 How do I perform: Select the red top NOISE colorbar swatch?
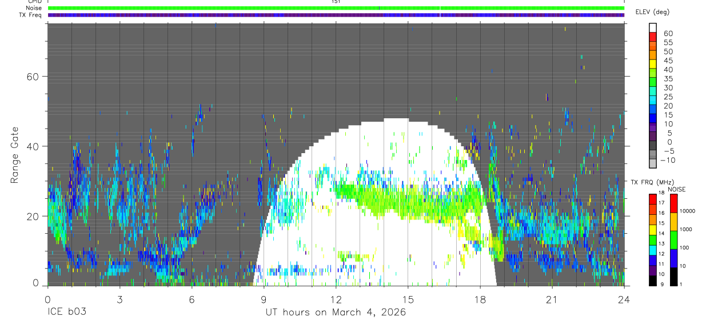(x=673, y=203)
